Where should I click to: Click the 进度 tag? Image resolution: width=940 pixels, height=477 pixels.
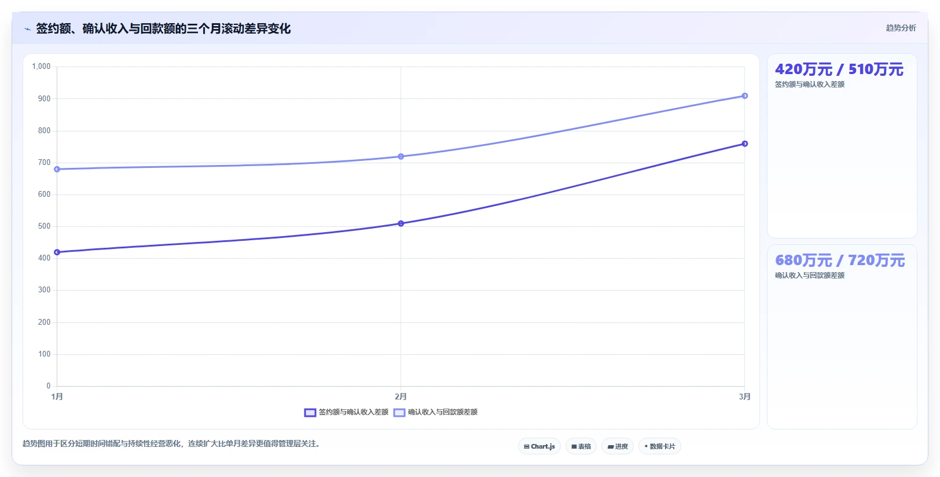pyautogui.click(x=618, y=446)
